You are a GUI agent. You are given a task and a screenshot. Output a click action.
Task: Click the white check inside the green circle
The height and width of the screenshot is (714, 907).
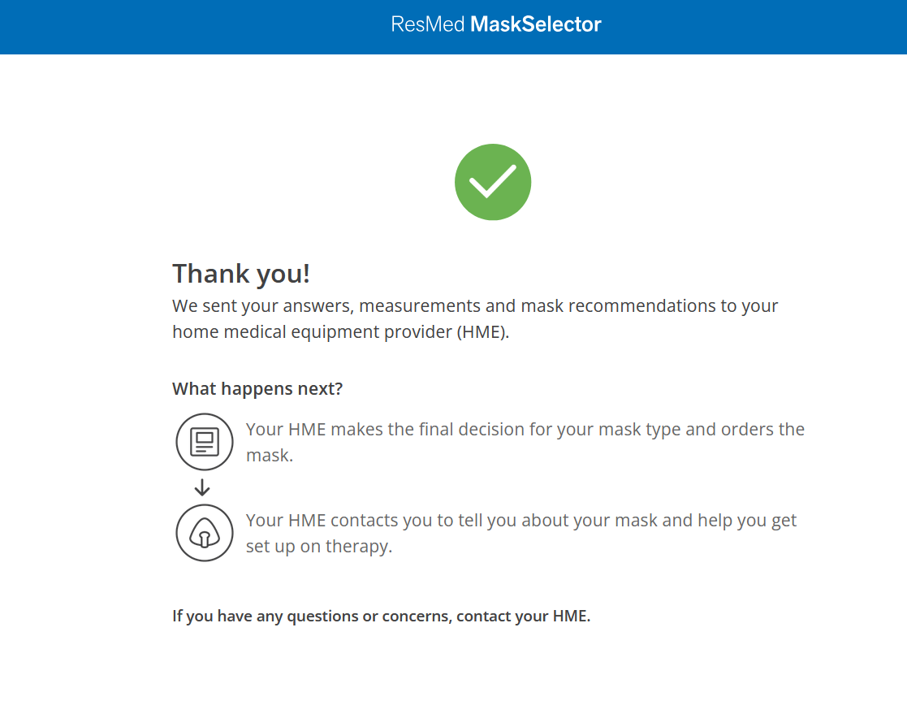493,182
